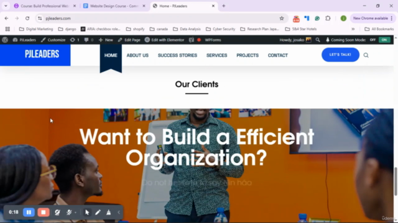The height and width of the screenshot is (223, 398).
Task: Close the Home - PJLeaders tab
Action: point(213,6)
